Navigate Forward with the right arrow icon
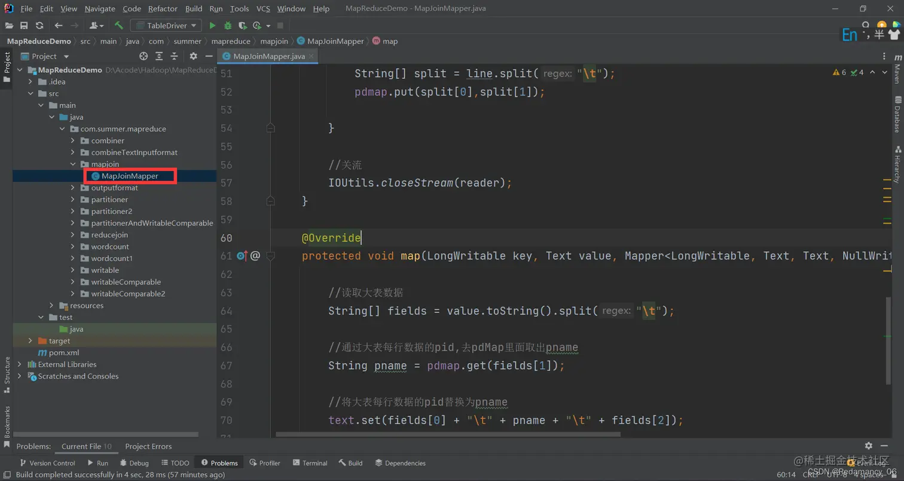 point(75,26)
